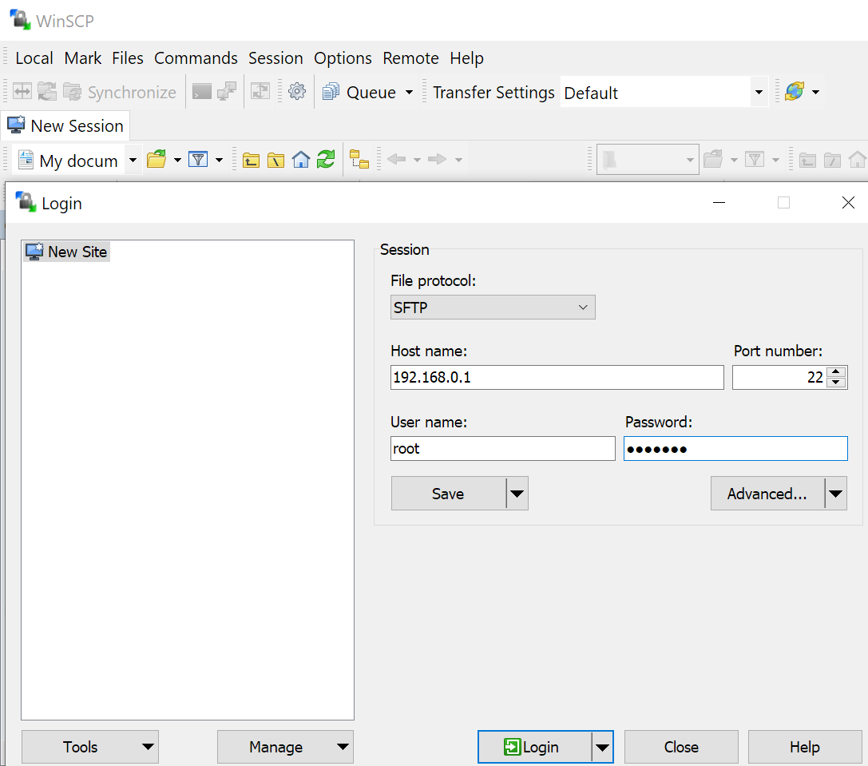Open the Options menu
This screenshot has height=766, width=868.
[343, 58]
